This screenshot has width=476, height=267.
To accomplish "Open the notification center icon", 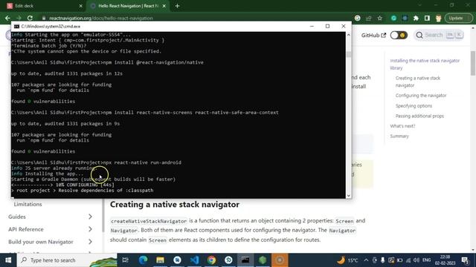I will (465, 260).
